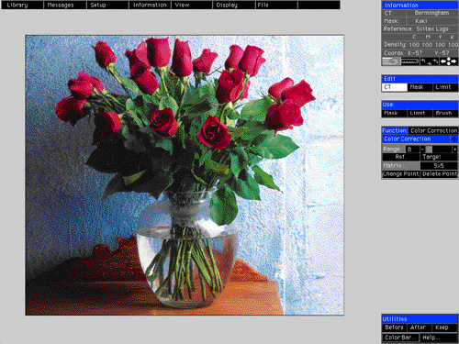Open the Information menu in menu bar
The width and height of the screenshot is (459, 344).
(x=150, y=5)
